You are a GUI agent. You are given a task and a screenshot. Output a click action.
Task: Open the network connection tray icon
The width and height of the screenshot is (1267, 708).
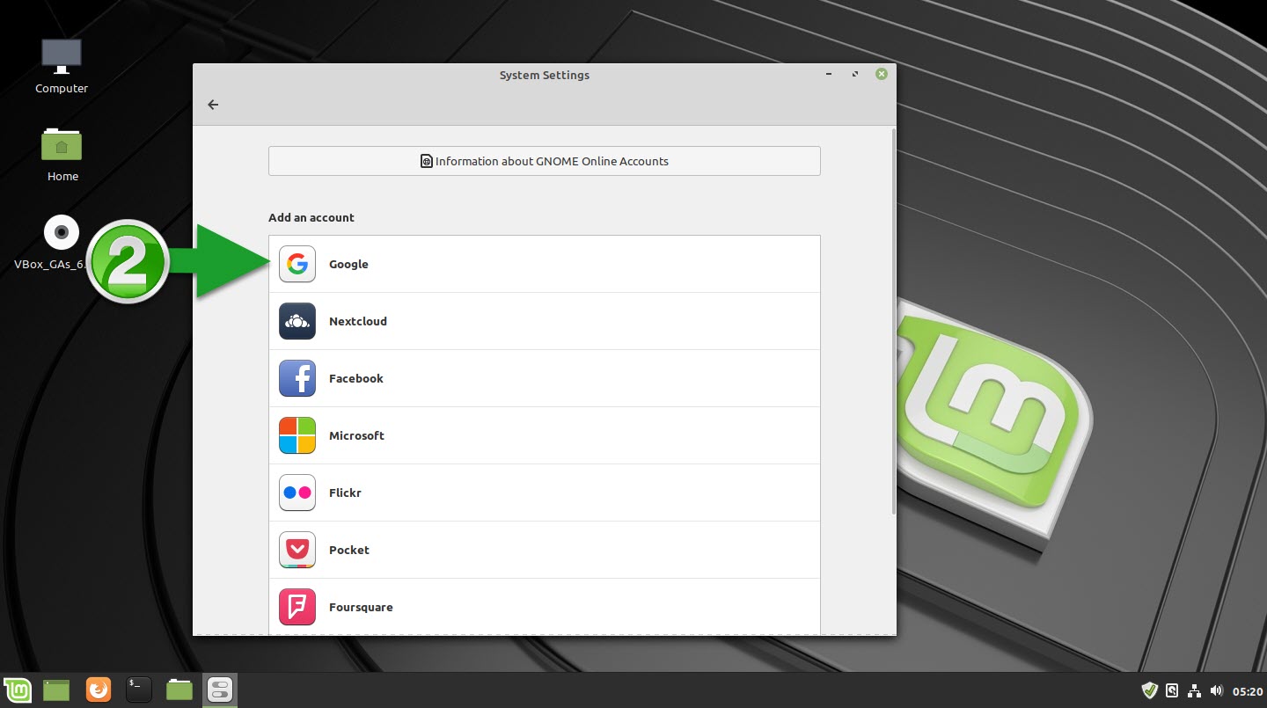(x=1195, y=691)
